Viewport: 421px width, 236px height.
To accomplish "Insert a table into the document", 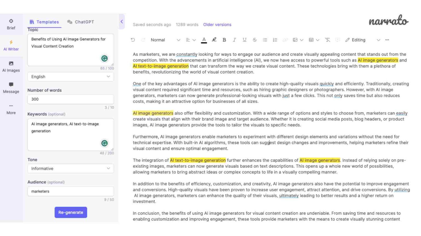I will coord(312,40).
